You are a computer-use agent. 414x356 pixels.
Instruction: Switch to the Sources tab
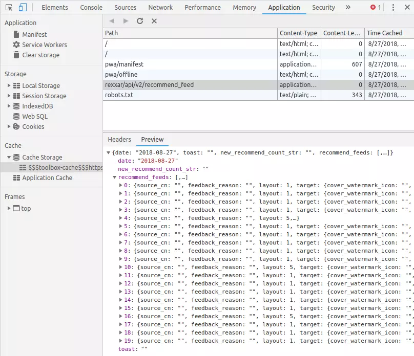[x=125, y=7]
